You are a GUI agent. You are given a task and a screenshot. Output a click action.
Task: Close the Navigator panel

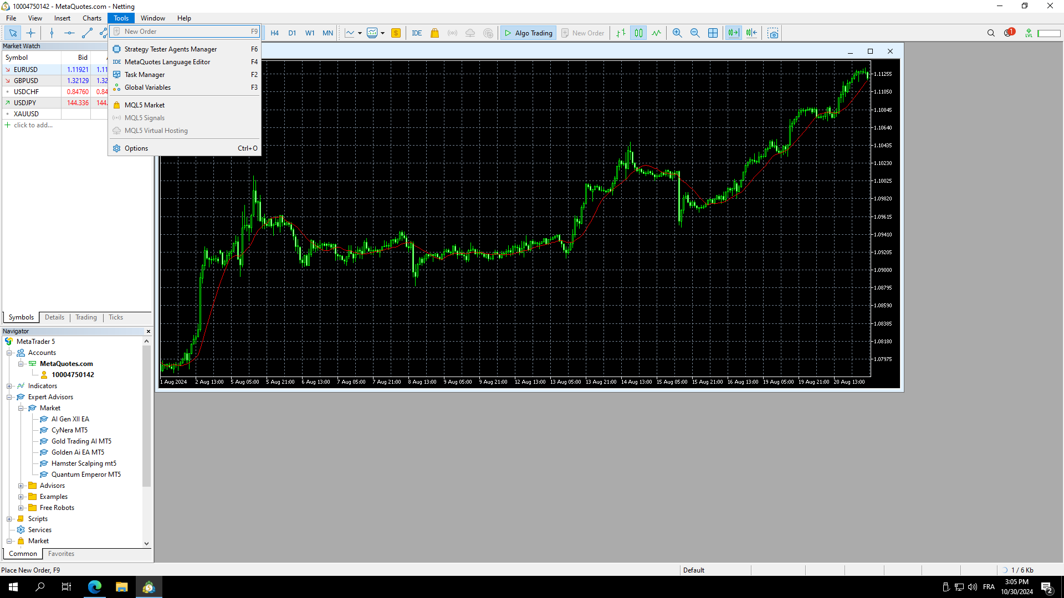click(x=149, y=331)
